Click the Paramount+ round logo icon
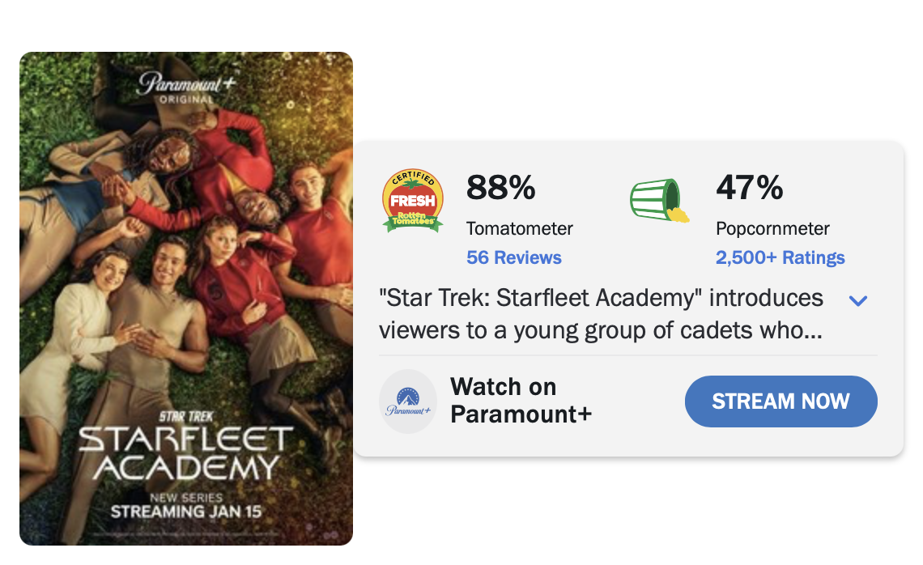 pyautogui.click(x=408, y=401)
